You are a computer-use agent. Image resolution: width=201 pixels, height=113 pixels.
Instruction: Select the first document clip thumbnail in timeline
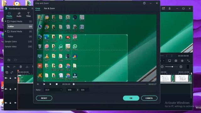click(x=166, y=78)
